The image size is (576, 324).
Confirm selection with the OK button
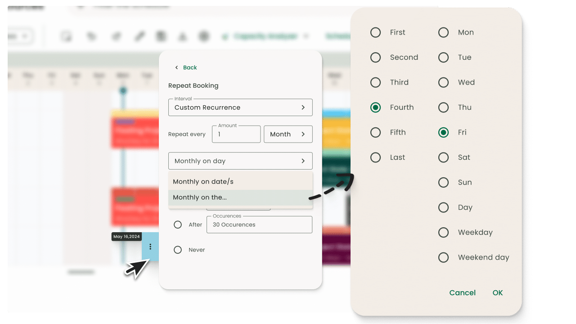click(497, 292)
